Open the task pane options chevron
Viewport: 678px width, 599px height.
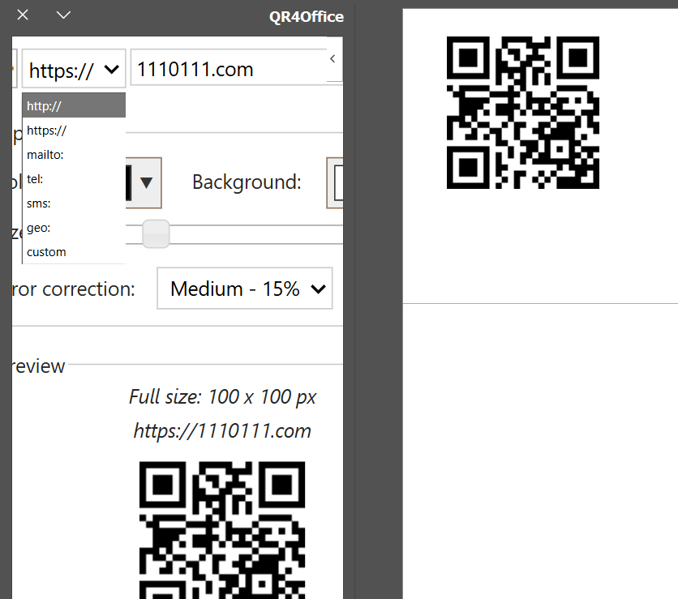click(64, 15)
